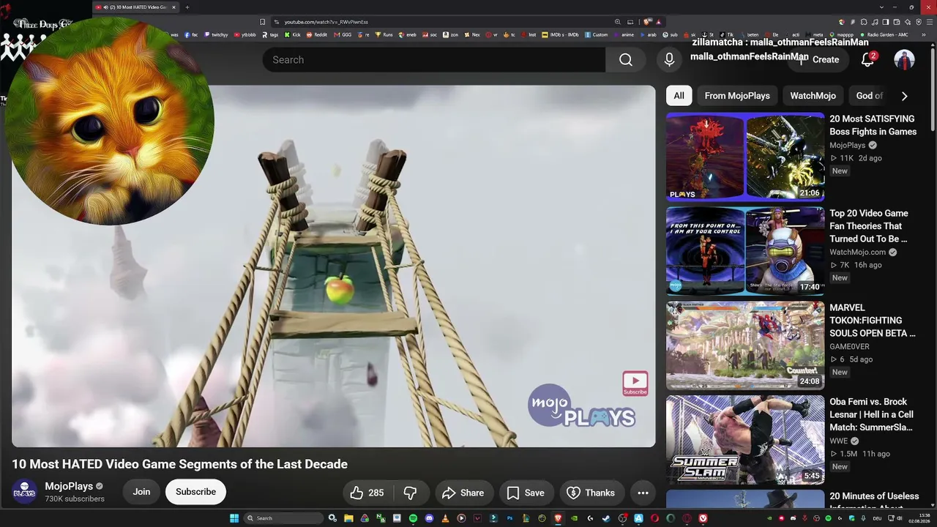Viewport: 937px width, 527px height.
Task: Open the account avatar menu
Action: pyautogui.click(x=904, y=60)
